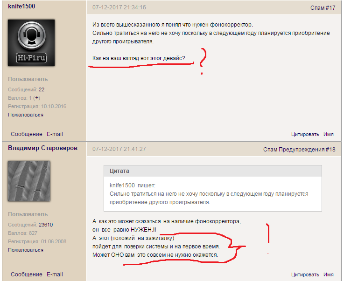344x281 pixels.
Task: Click the plus next to Баллов: 1
Action: (x=37, y=98)
